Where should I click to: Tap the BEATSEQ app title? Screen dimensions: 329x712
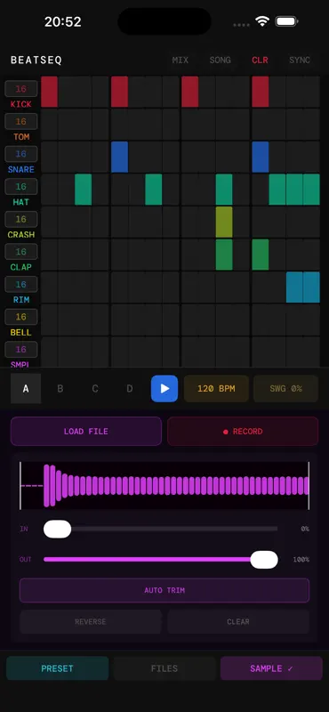coord(36,60)
